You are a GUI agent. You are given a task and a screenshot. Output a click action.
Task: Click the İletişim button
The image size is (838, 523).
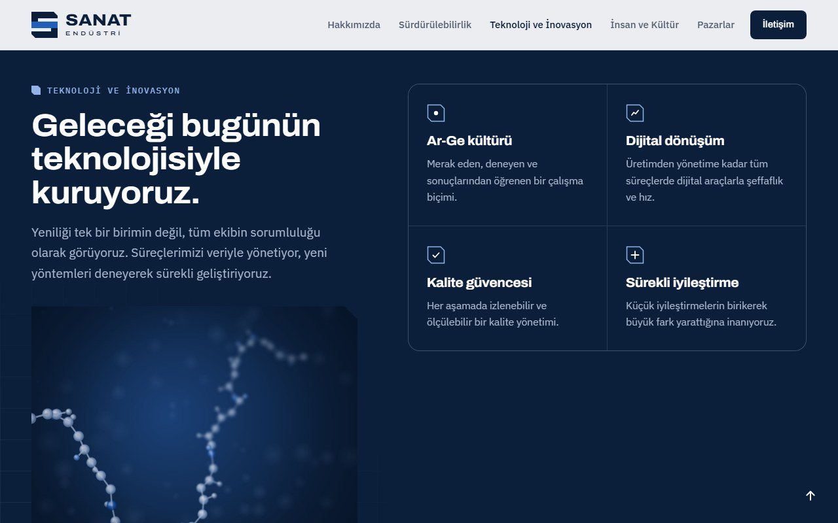778,25
